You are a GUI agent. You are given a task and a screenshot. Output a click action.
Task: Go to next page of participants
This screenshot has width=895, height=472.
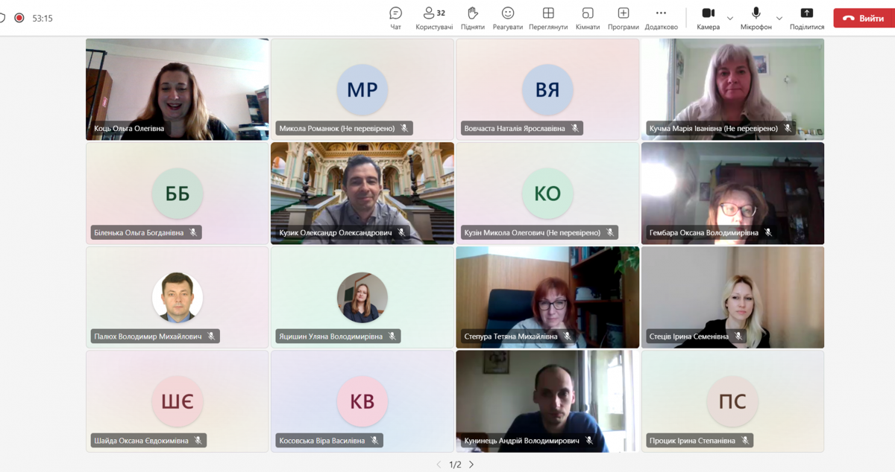pos(471,465)
